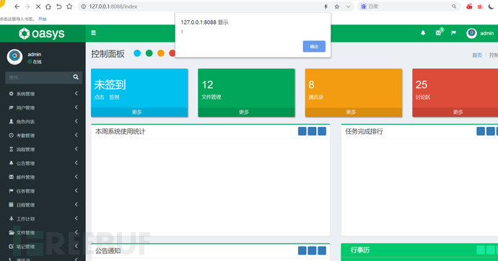
Task: Open the flag tasks icon in header
Action: [453, 32]
